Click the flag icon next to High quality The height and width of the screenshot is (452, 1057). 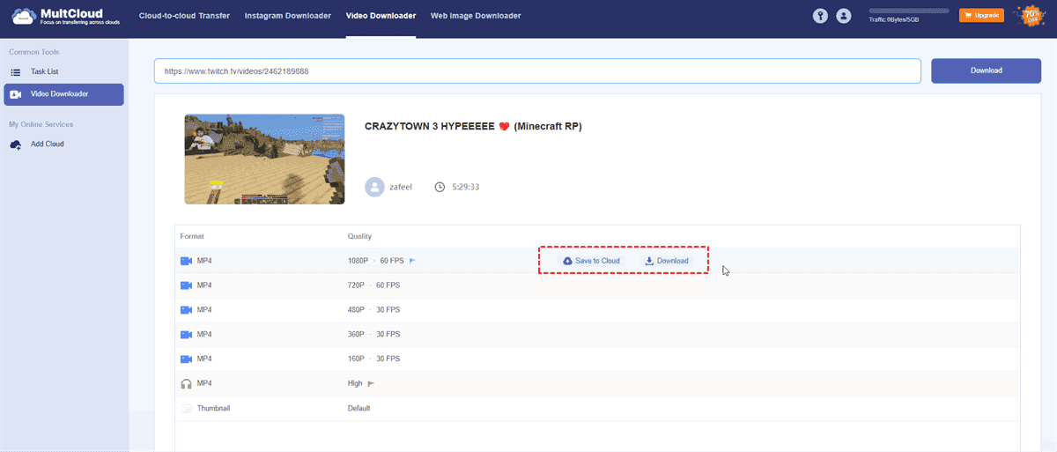click(x=371, y=383)
